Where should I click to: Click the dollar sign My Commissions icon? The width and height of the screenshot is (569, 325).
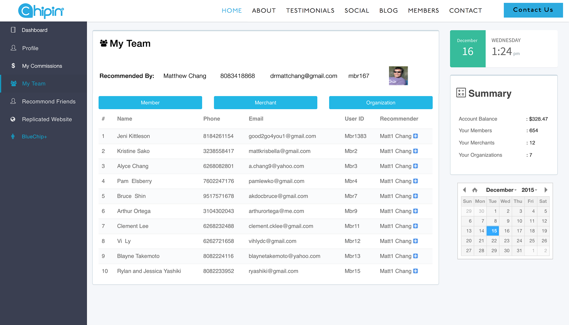pyautogui.click(x=13, y=66)
